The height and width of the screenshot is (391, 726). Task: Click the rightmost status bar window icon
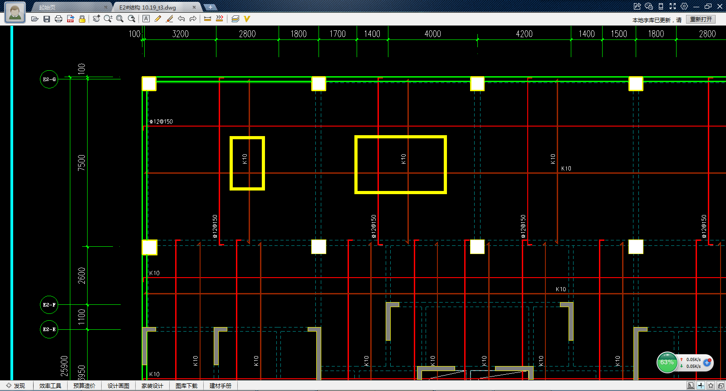721,386
